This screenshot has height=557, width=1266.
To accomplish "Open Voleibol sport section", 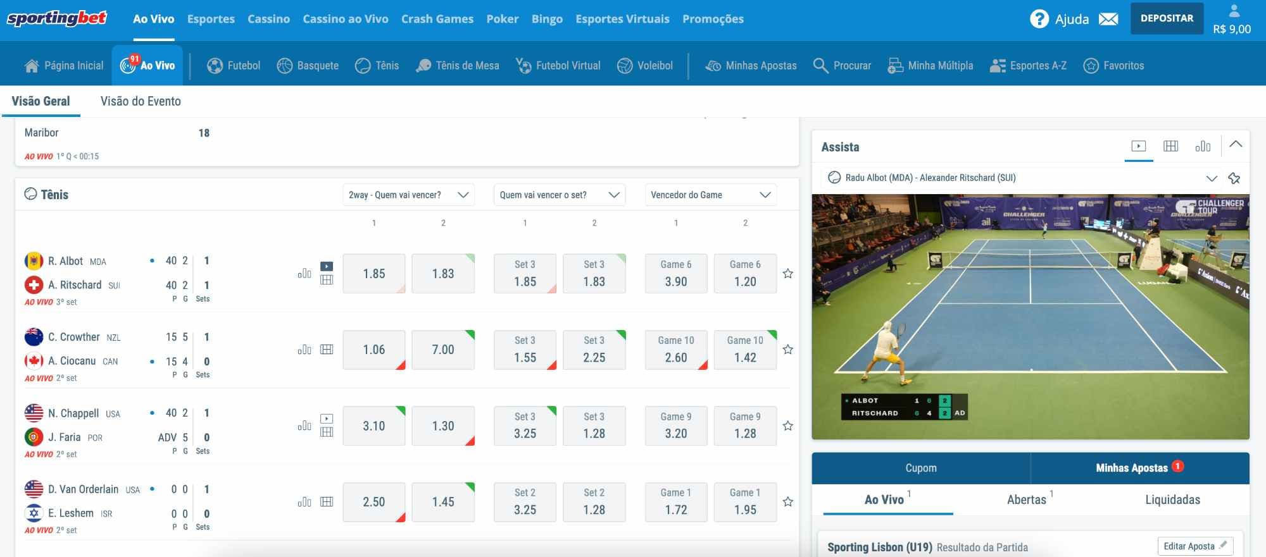I will (x=645, y=65).
